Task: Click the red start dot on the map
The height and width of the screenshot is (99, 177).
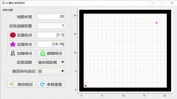Action: point(85,86)
